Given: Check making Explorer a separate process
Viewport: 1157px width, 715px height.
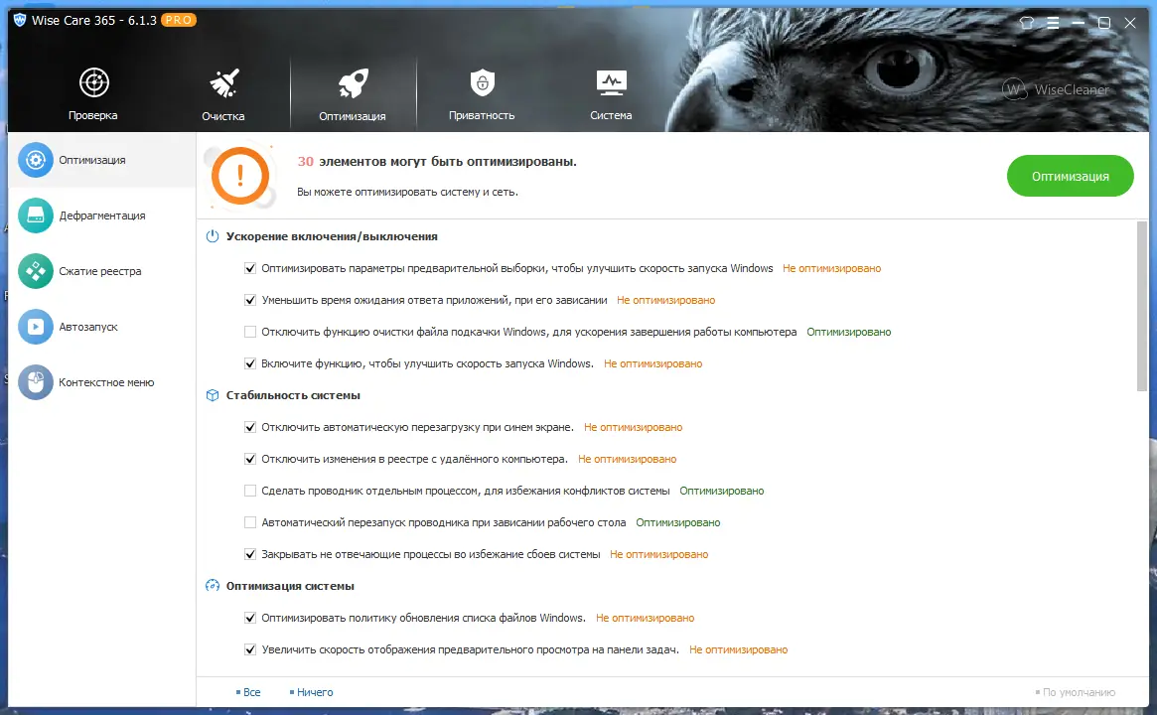Looking at the screenshot, I should click(250, 491).
